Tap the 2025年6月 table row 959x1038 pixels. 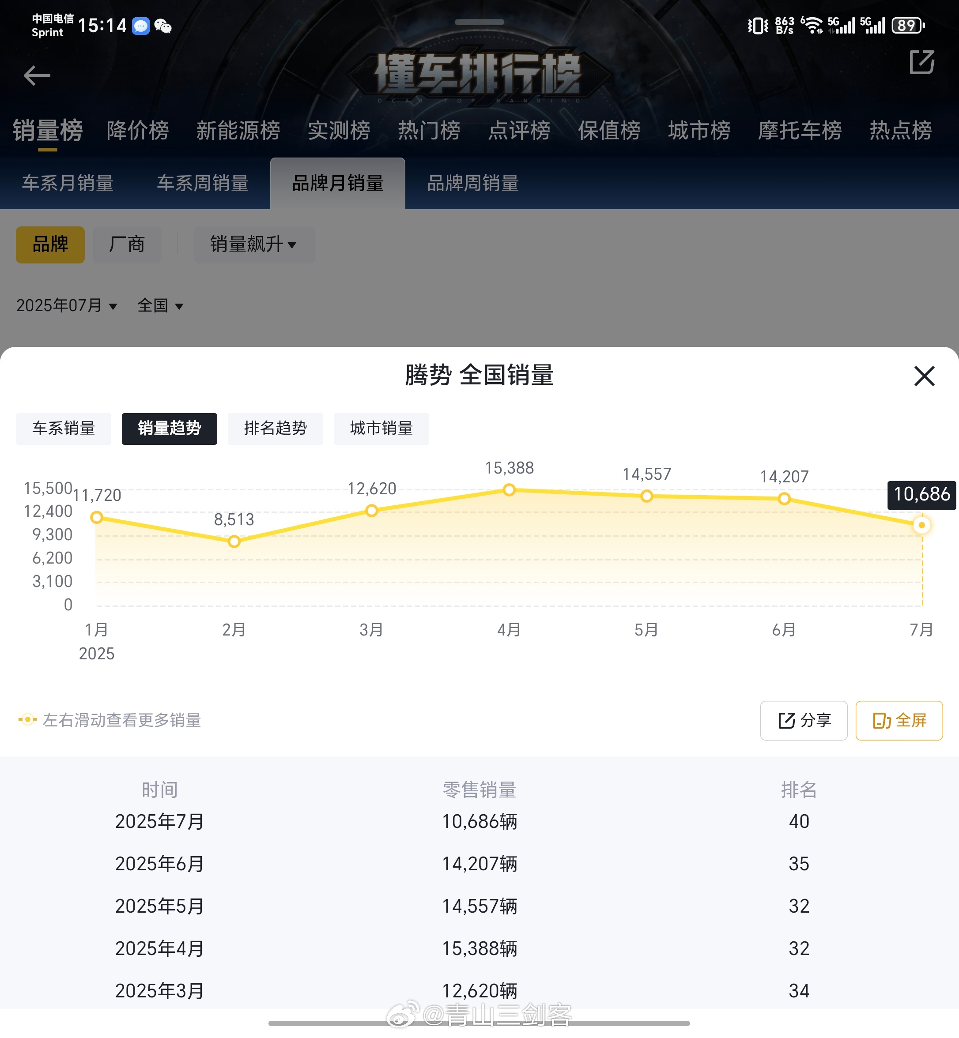pyautogui.click(x=479, y=864)
